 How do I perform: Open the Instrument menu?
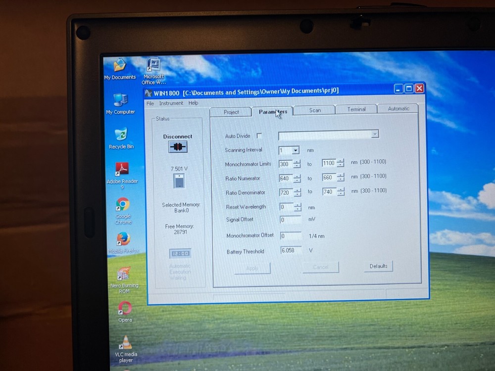point(171,103)
